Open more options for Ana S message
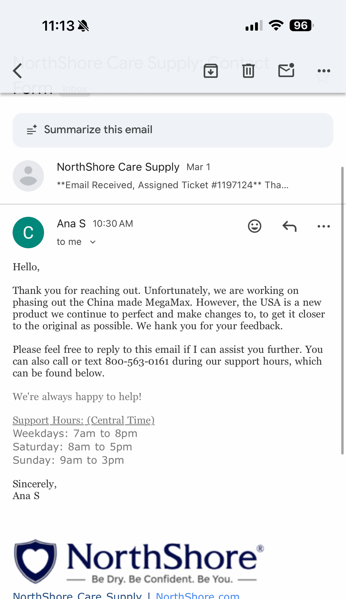 (x=324, y=226)
